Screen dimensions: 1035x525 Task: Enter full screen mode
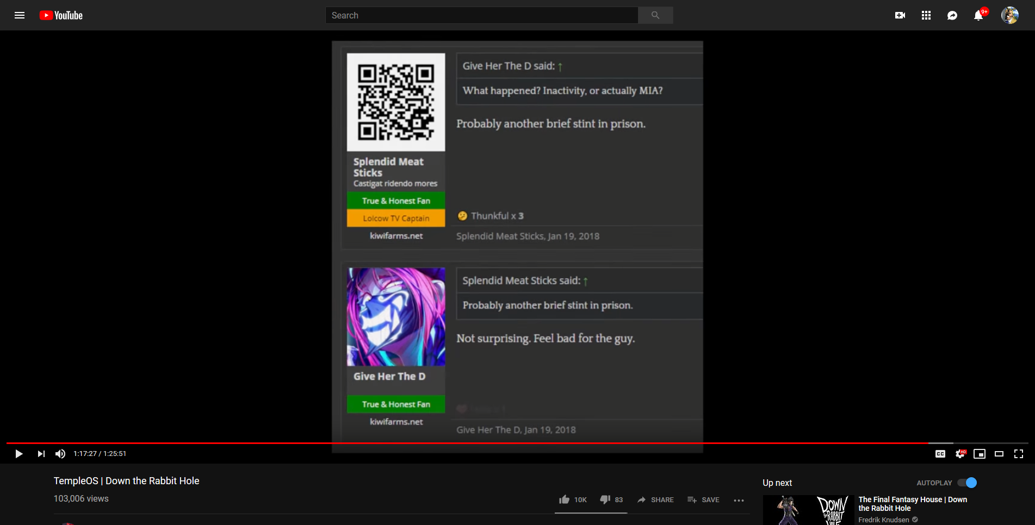(1019, 454)
